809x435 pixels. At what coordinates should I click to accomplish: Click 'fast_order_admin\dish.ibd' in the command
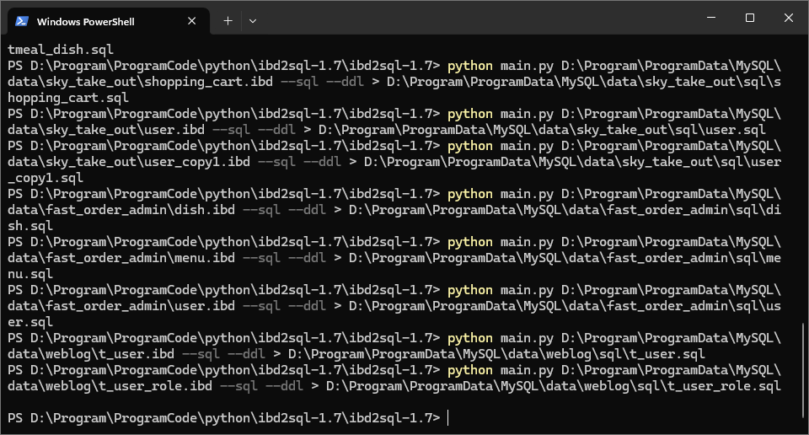(140, 210)
